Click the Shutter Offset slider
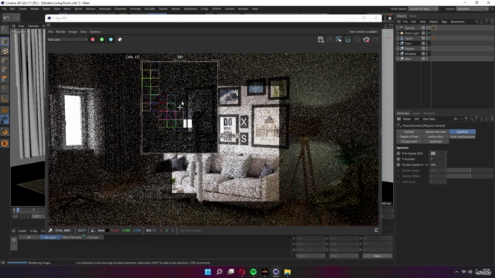Viewport: 495px width, 278px height. click(469, 176)
